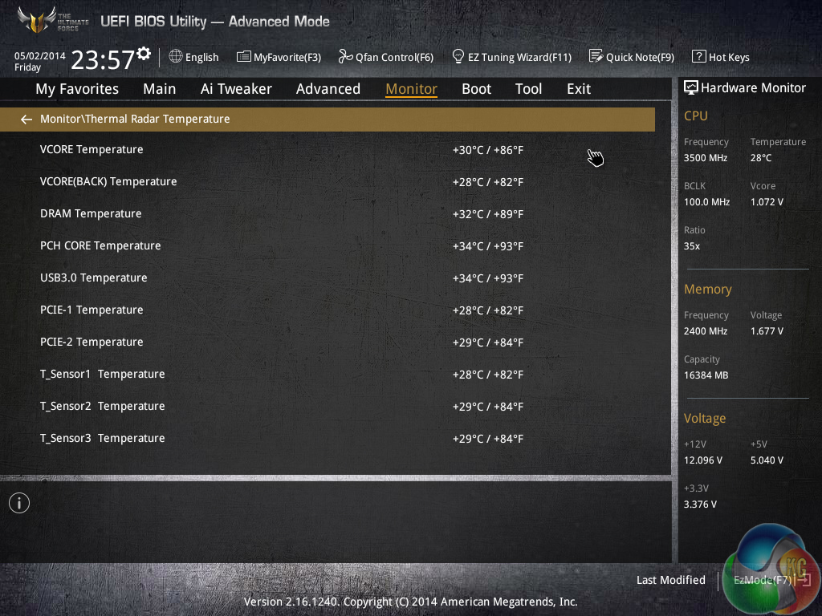This screenshot has width=822, height=616.
Task: Open the Tool tab
Action: coord(528,89)
